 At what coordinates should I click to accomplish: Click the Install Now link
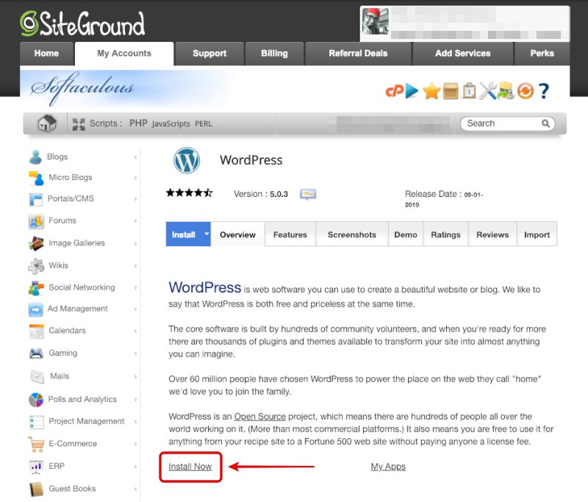(x=190, y=467)
